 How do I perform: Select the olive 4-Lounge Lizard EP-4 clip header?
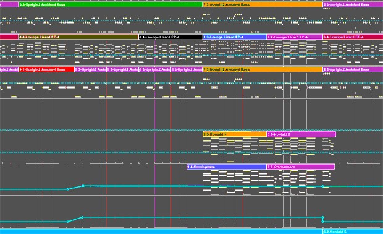78,37
